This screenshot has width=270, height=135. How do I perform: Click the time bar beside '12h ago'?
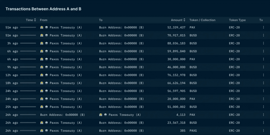[28, 75]
